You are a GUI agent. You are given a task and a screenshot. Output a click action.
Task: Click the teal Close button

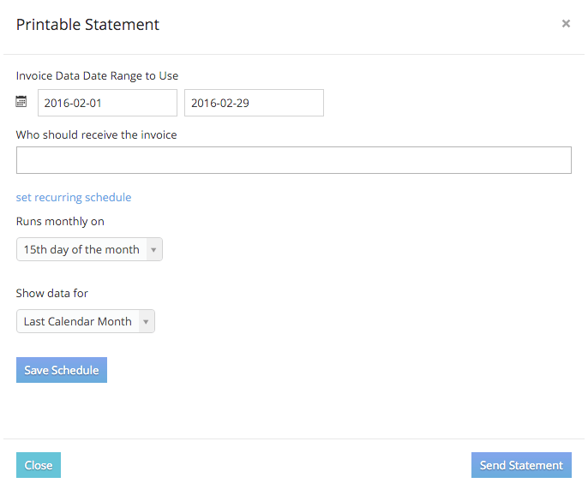pyautogui.click(x=39, y=465)
